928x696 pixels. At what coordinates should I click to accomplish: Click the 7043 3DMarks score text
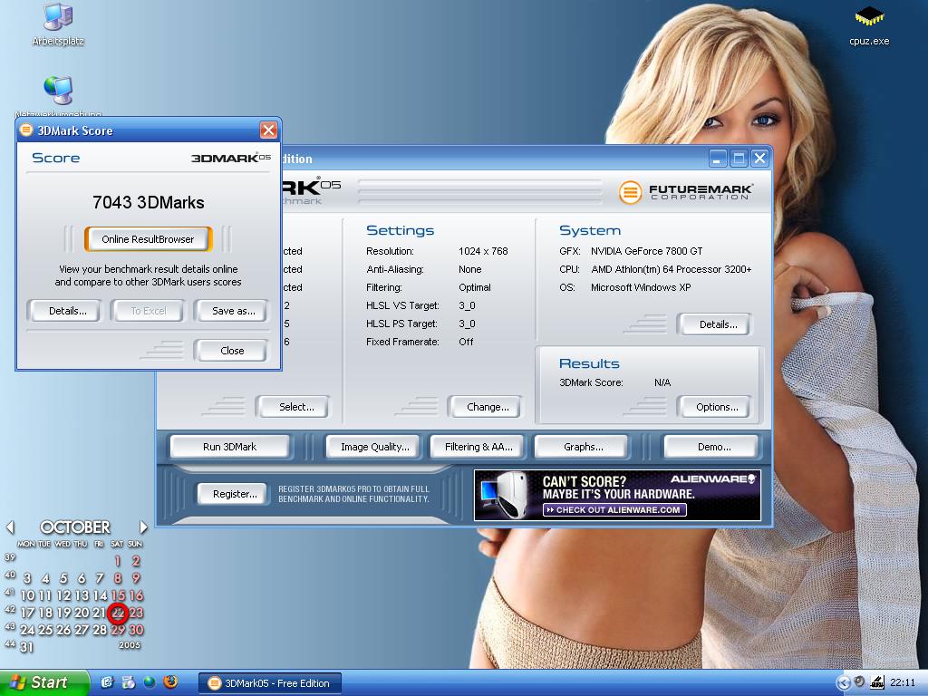149,203
